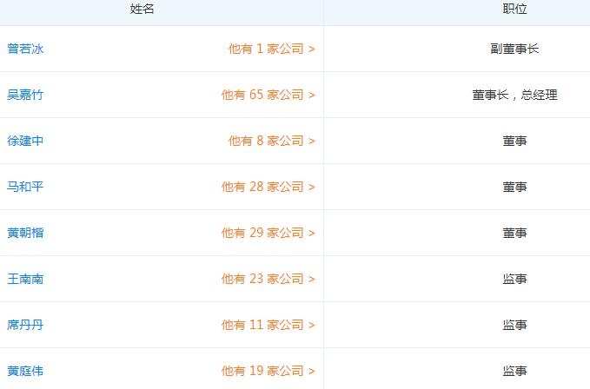Select the name 黄庭伟
Screen dimensions: 590x389
click(25, 372)
